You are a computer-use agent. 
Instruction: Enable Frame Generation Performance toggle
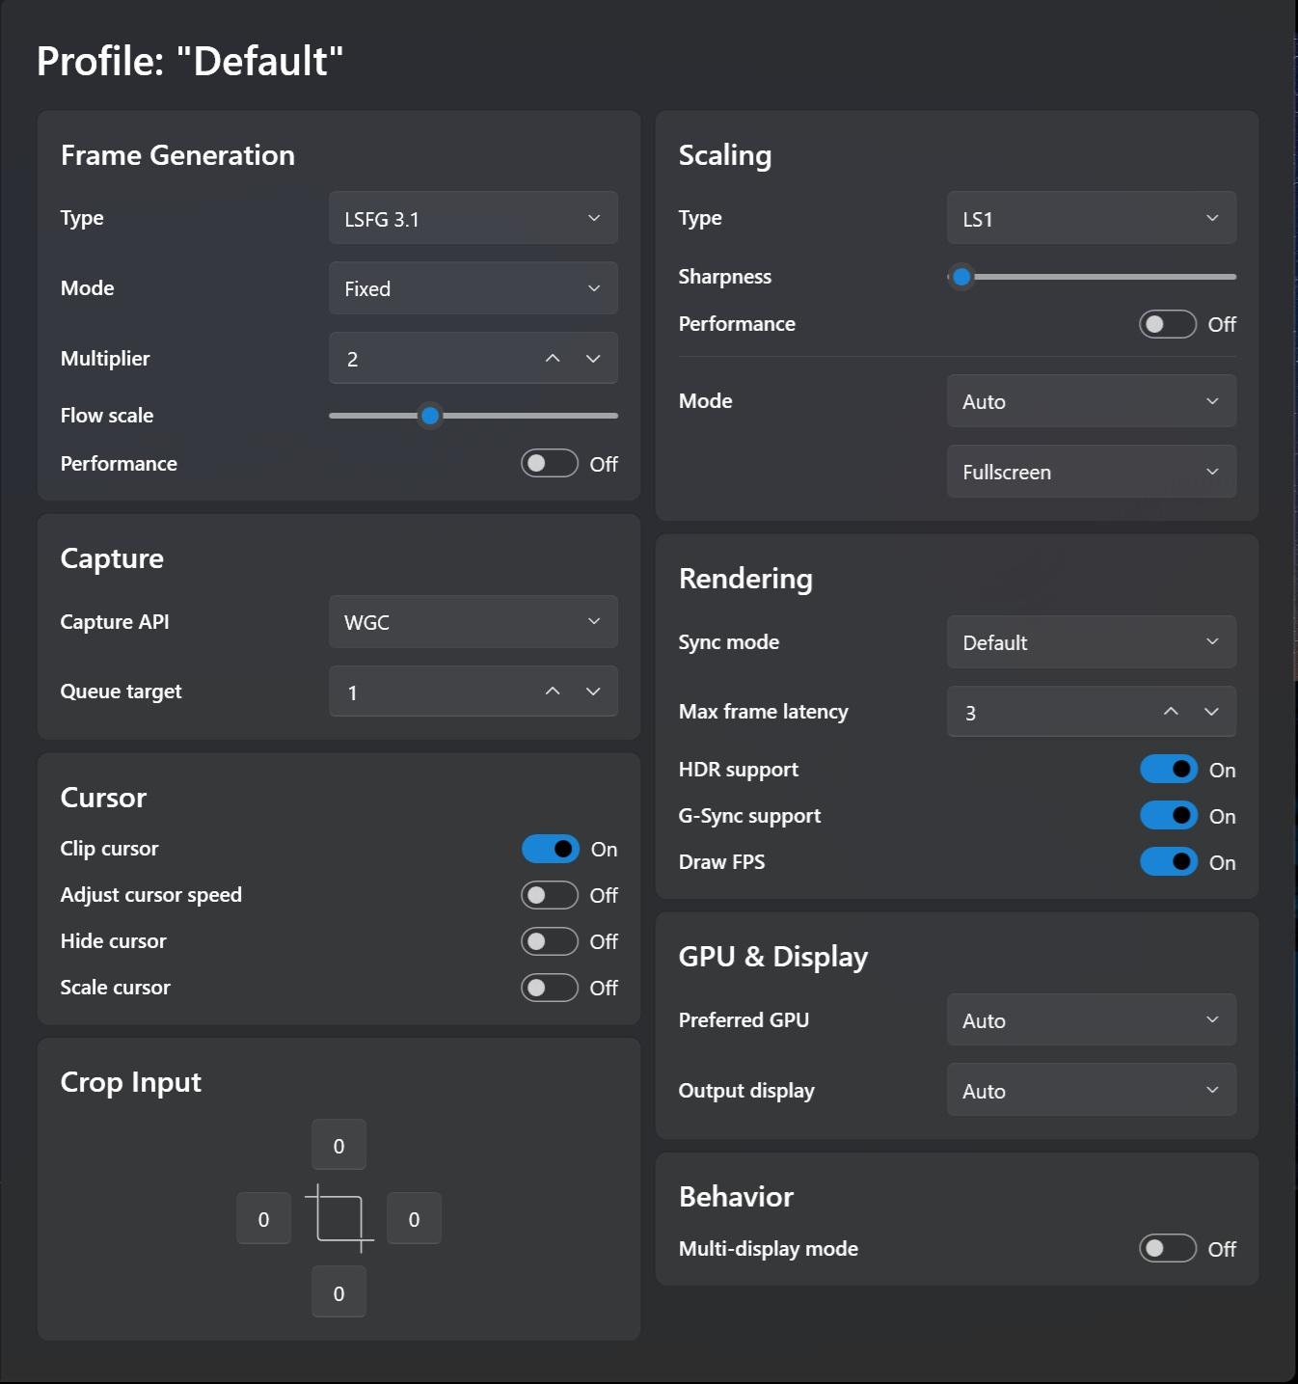point(550,464)
